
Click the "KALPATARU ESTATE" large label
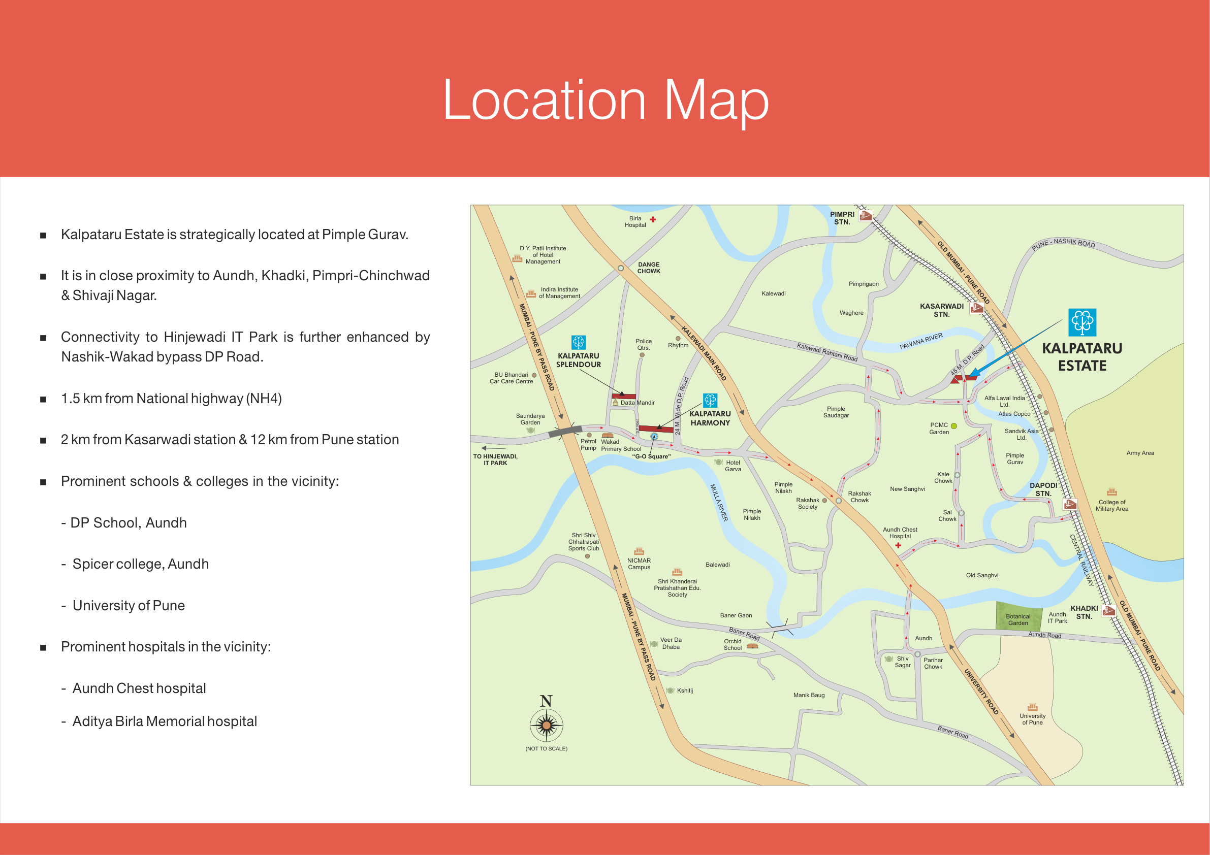click(x=1082, y=356)
